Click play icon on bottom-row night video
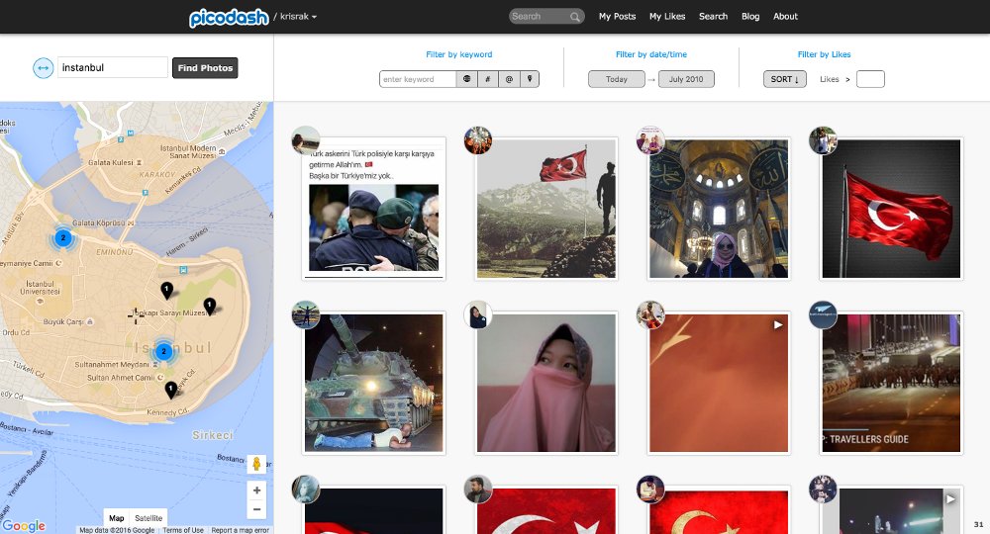Viewport: 990px width, 534px height. pyautogui.click(x=950, y=498)
